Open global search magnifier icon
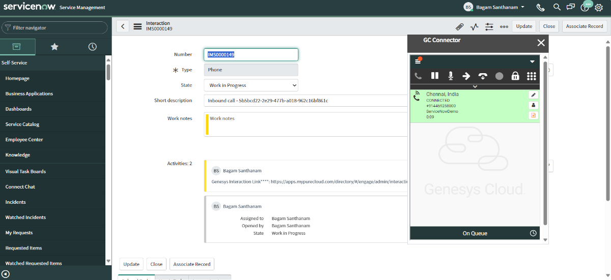611x280 pixels. (557, 7)
